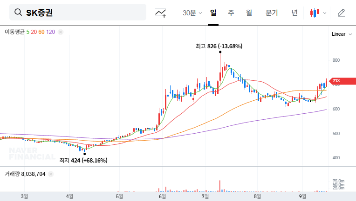
Task: Expand the 30분 interval dropdown
Action: 192,13
